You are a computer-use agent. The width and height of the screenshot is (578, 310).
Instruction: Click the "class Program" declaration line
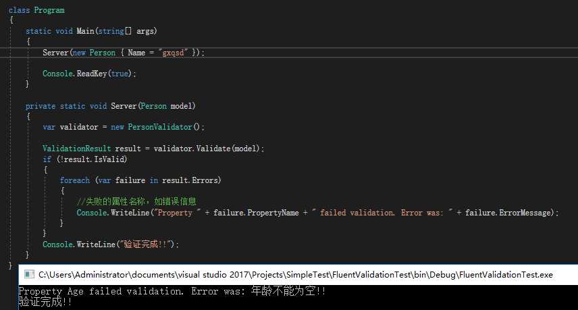pyautogui.click(x=36, y=10)
